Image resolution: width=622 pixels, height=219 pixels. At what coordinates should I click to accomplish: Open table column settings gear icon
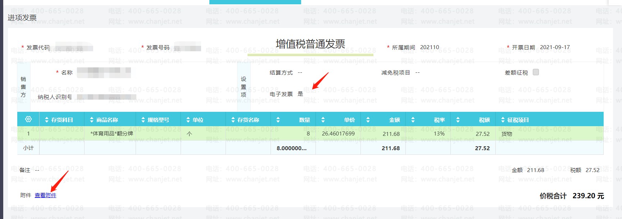pyautogui.click(x=28, y=119)
